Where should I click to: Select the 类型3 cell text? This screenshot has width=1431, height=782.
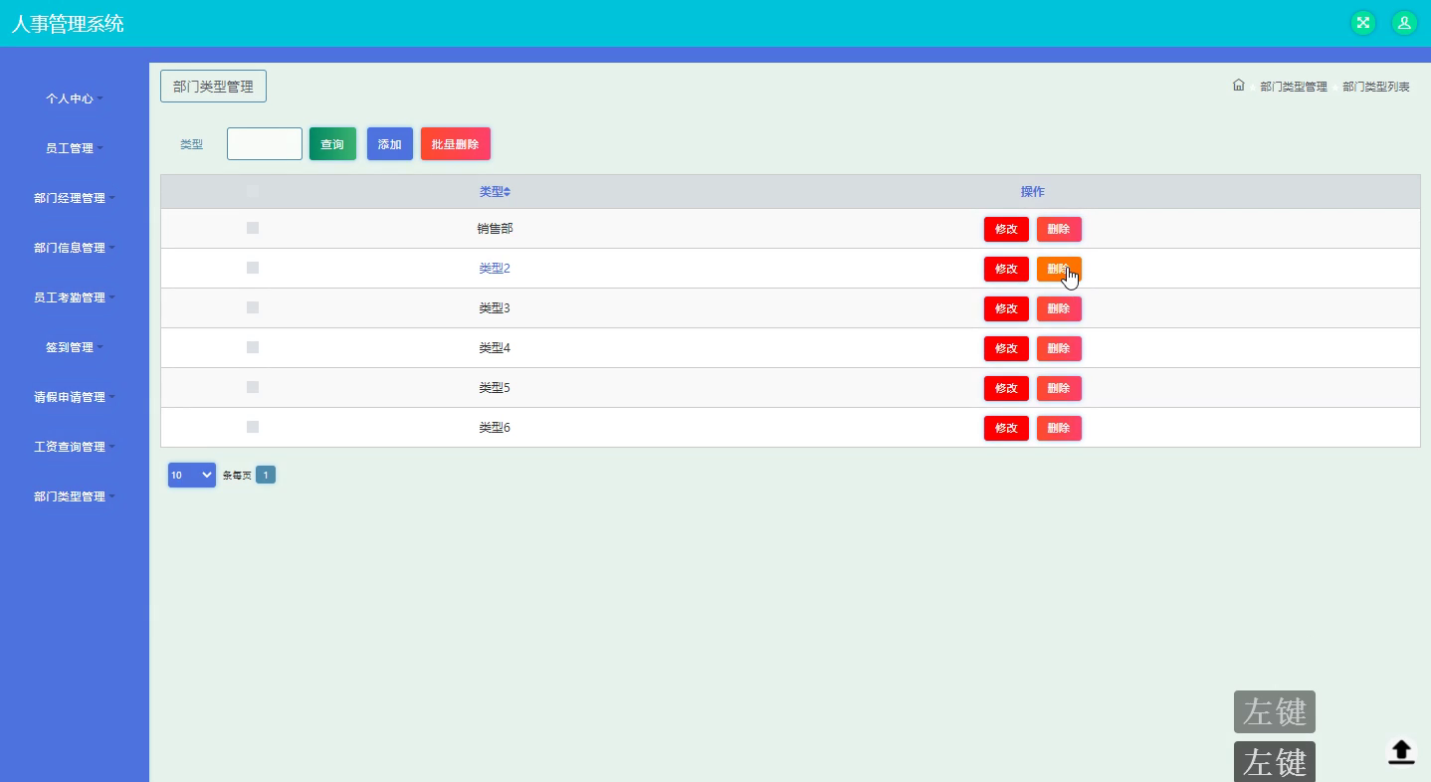[495, 307]
